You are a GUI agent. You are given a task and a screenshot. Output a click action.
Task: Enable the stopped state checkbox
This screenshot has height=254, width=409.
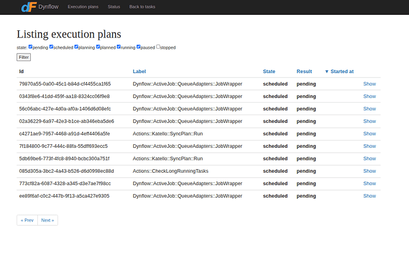pyautogui.click(x=158, y=47)
